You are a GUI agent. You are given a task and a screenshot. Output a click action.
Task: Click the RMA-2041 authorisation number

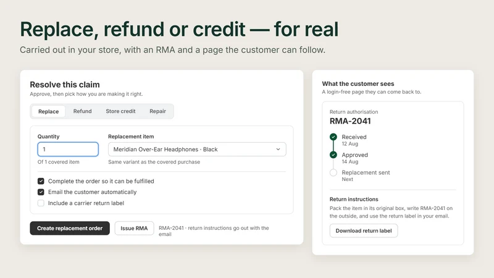350,121
